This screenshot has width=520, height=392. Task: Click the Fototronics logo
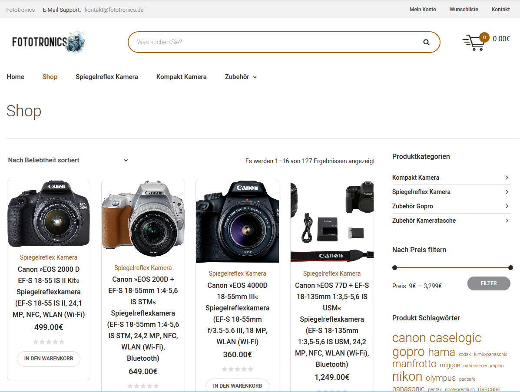[48, 42]
